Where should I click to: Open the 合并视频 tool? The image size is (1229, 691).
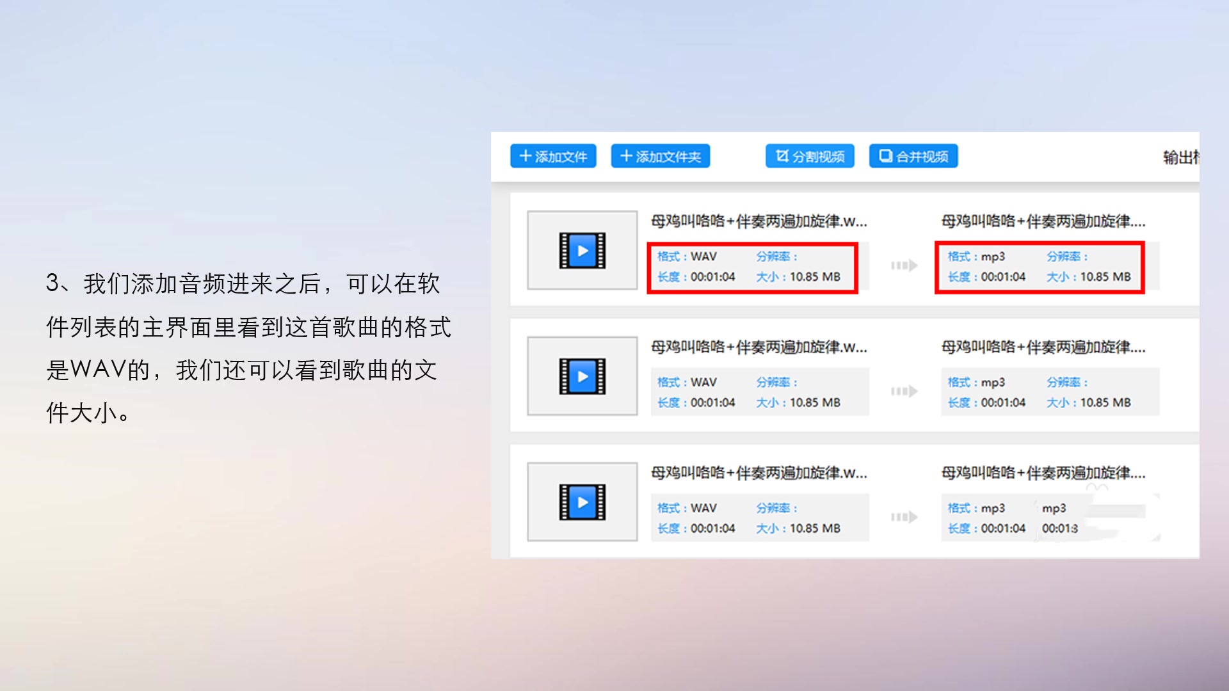click(x=913, y=156)
